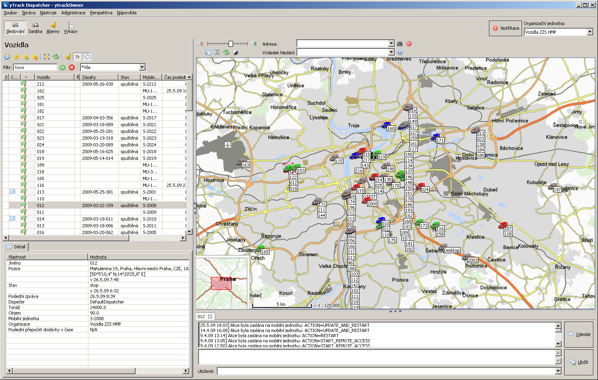Click the star with red minus icon
Image resolution: width=598 pixels, height=380 pixels.
(x=35, y=57)
